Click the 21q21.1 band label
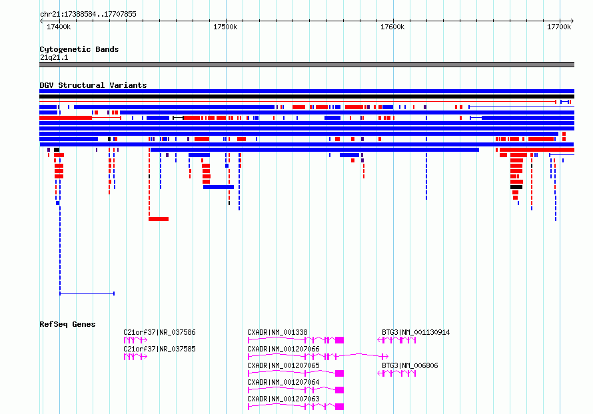 [54, 57]
